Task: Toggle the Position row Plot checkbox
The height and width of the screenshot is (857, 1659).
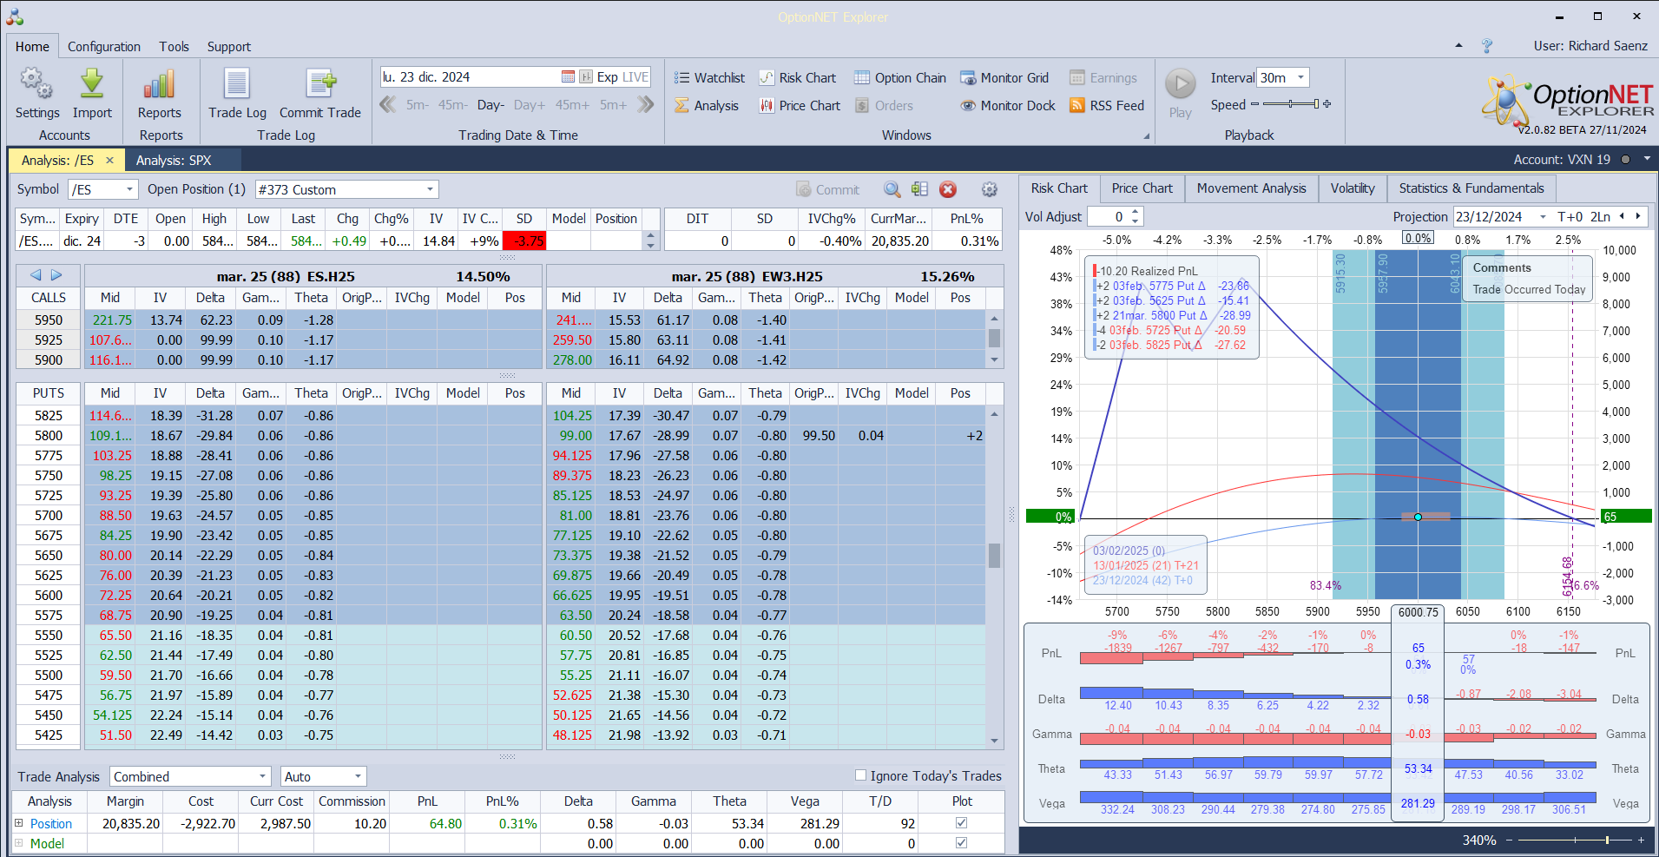Action: 961,823
